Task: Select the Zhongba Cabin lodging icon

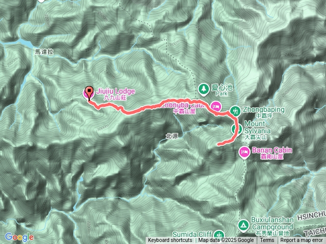Action: pyautogui.click(x=216, y=107)
